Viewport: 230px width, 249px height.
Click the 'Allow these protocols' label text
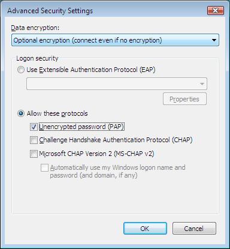click(x=57, y=113)
